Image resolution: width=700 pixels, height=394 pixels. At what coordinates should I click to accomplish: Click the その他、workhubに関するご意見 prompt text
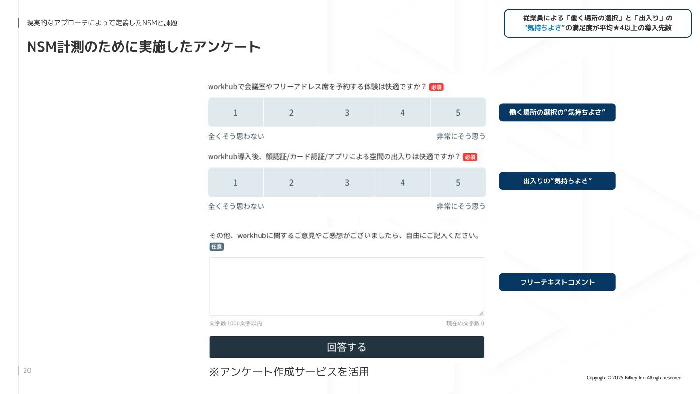[x=345, y=235]
